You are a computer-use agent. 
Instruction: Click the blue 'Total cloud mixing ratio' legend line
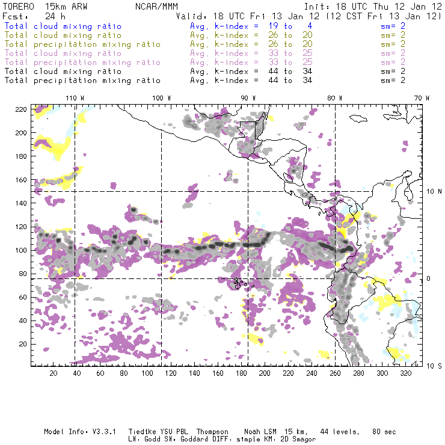[x=63, y=26]
